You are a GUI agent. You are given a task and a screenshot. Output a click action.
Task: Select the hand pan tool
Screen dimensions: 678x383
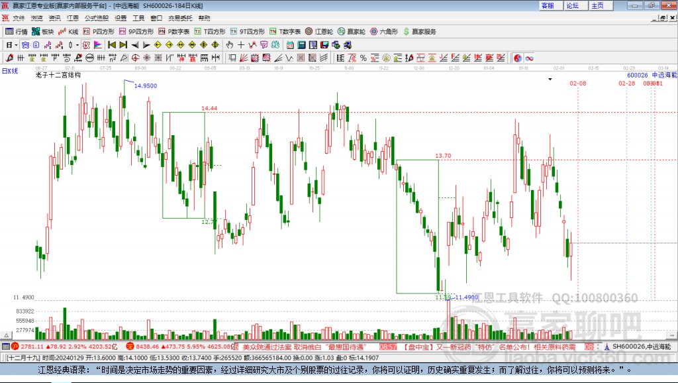[x=230, y=44]
